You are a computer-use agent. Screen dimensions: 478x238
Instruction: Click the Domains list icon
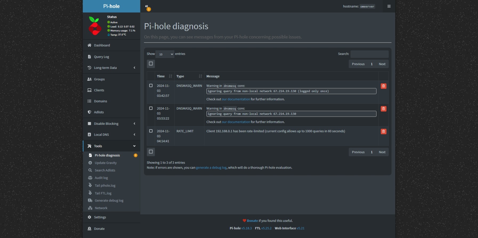coord(90,101)
